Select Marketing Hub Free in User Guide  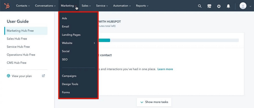[26, 31]
